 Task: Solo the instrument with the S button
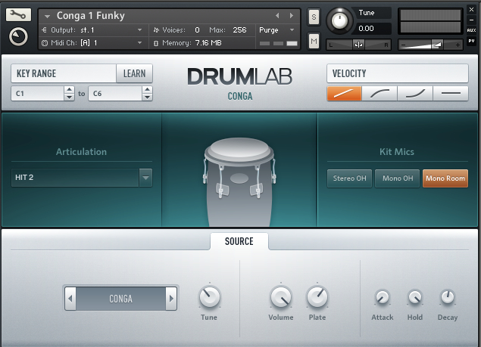[x=314, y=17]
